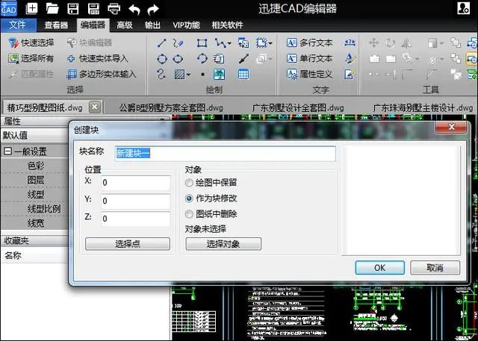Click the 块名称 input field
This screenshot has height=341, width=478.
point(226,153)
